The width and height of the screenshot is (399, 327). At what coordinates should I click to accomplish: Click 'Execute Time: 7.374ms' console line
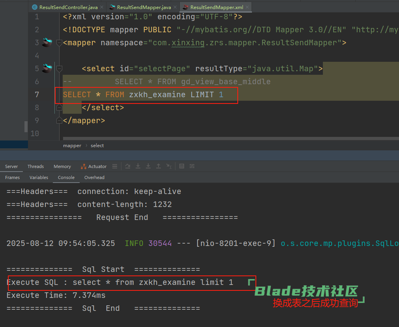pyautogui.click(x=56, y=295)
